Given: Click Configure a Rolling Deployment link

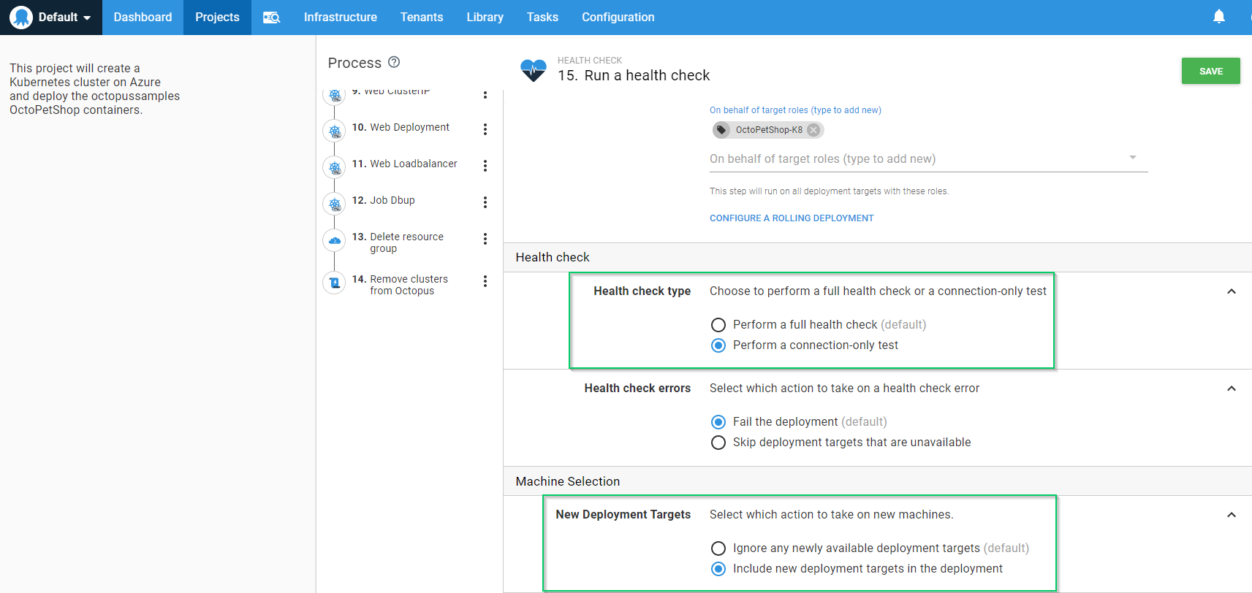Looking at the screenshot, I should 792,218.
